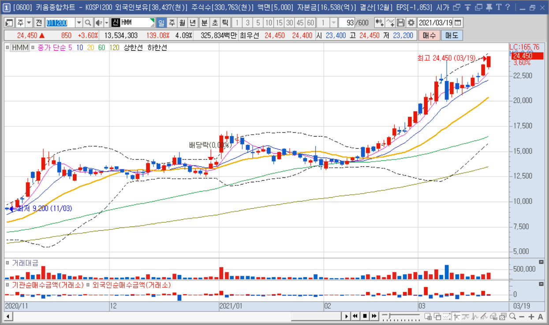
Task: Click the letter A text icon at bottom right
Action: [x=541, y=316]
